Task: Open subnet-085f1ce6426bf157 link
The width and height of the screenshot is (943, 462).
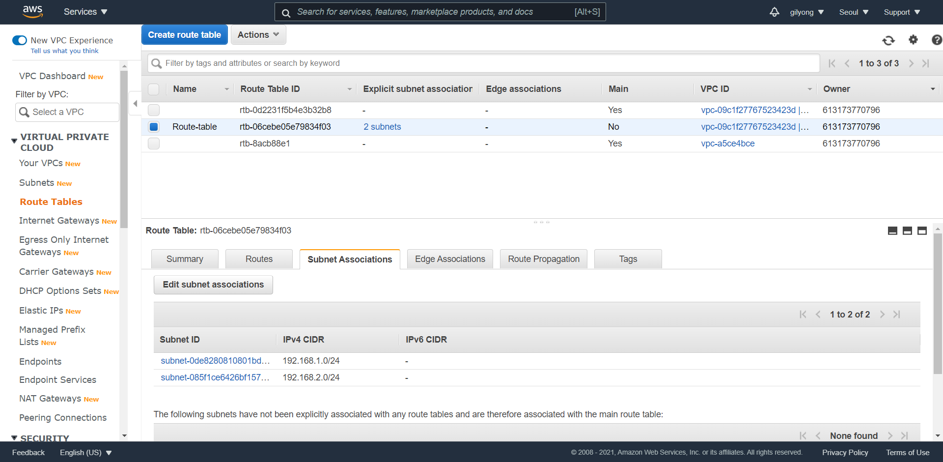Action: pos(215,377)
